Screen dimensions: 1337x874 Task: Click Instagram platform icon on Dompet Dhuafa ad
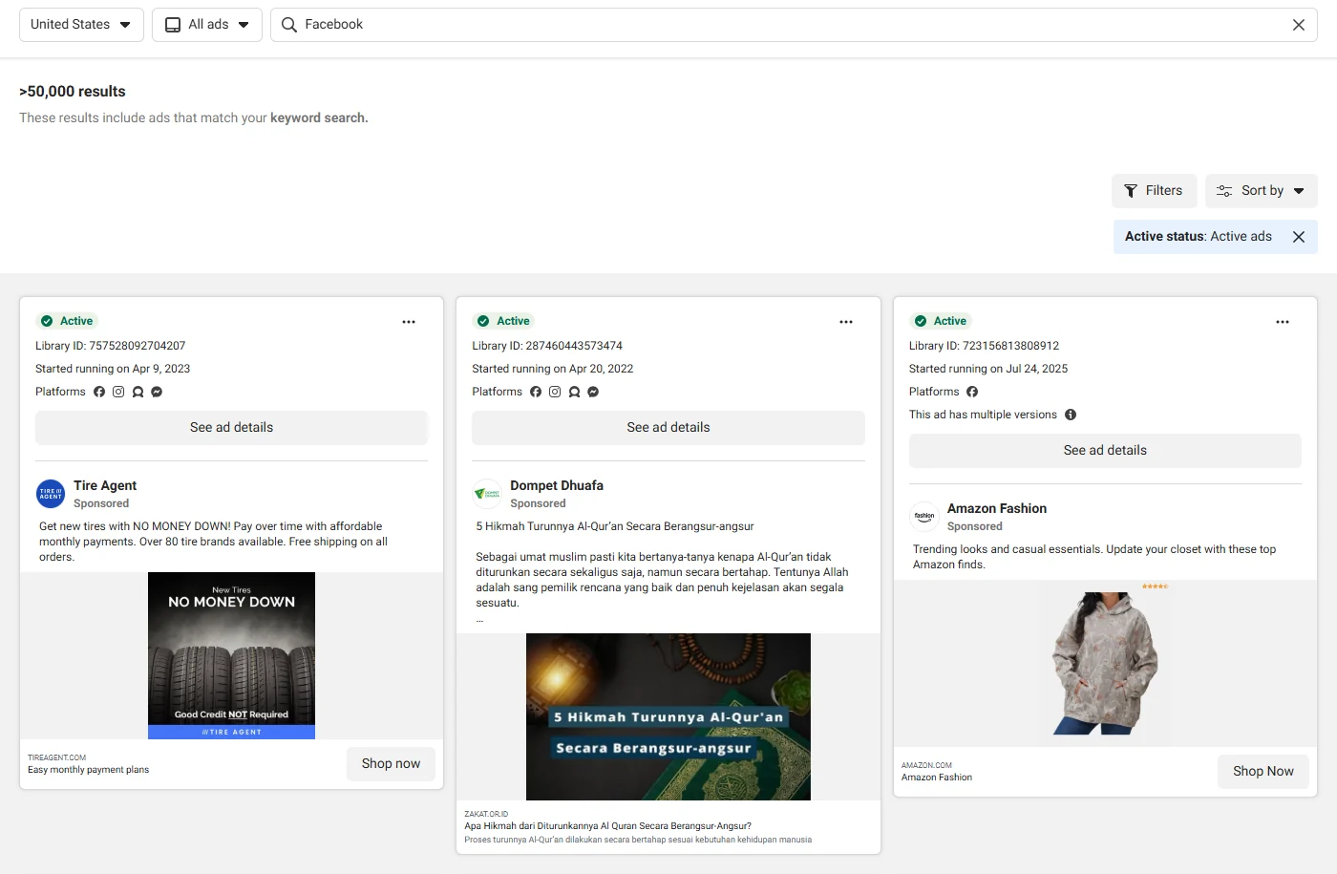[555, 392]
